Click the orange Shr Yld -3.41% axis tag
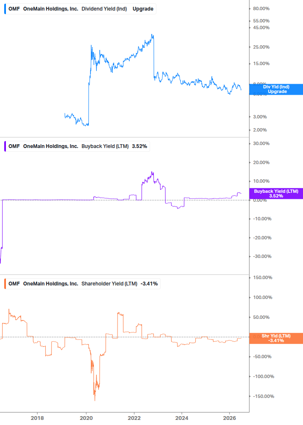Image resolution: width=303 pixels, height=425 pixels. (x=276, y=338)
